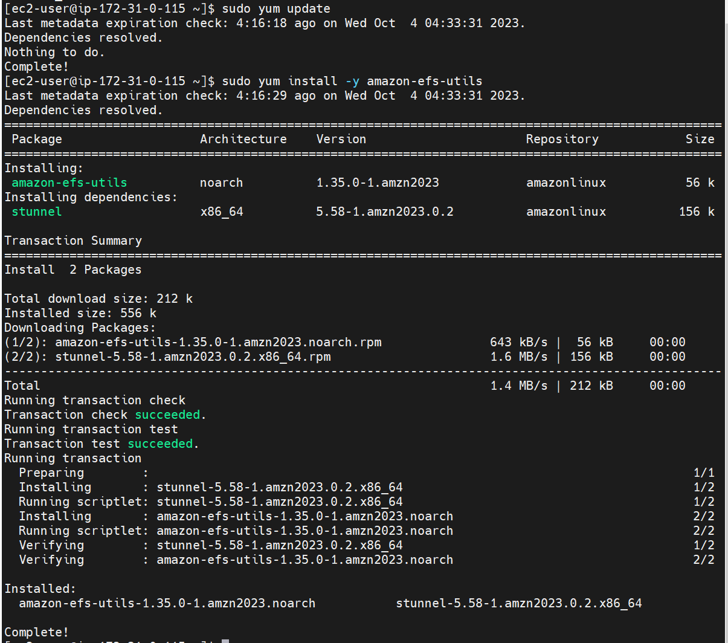Click the 'Size' column header

click(x=700, y=140)
